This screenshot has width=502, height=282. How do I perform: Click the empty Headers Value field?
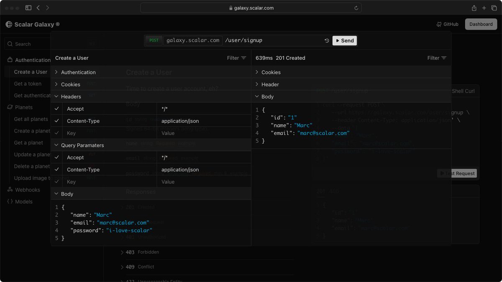point(204,133)
